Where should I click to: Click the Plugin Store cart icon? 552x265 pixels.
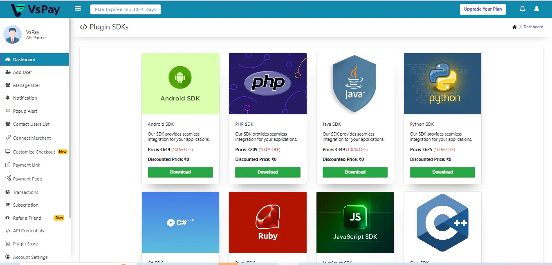pos(8,244)
